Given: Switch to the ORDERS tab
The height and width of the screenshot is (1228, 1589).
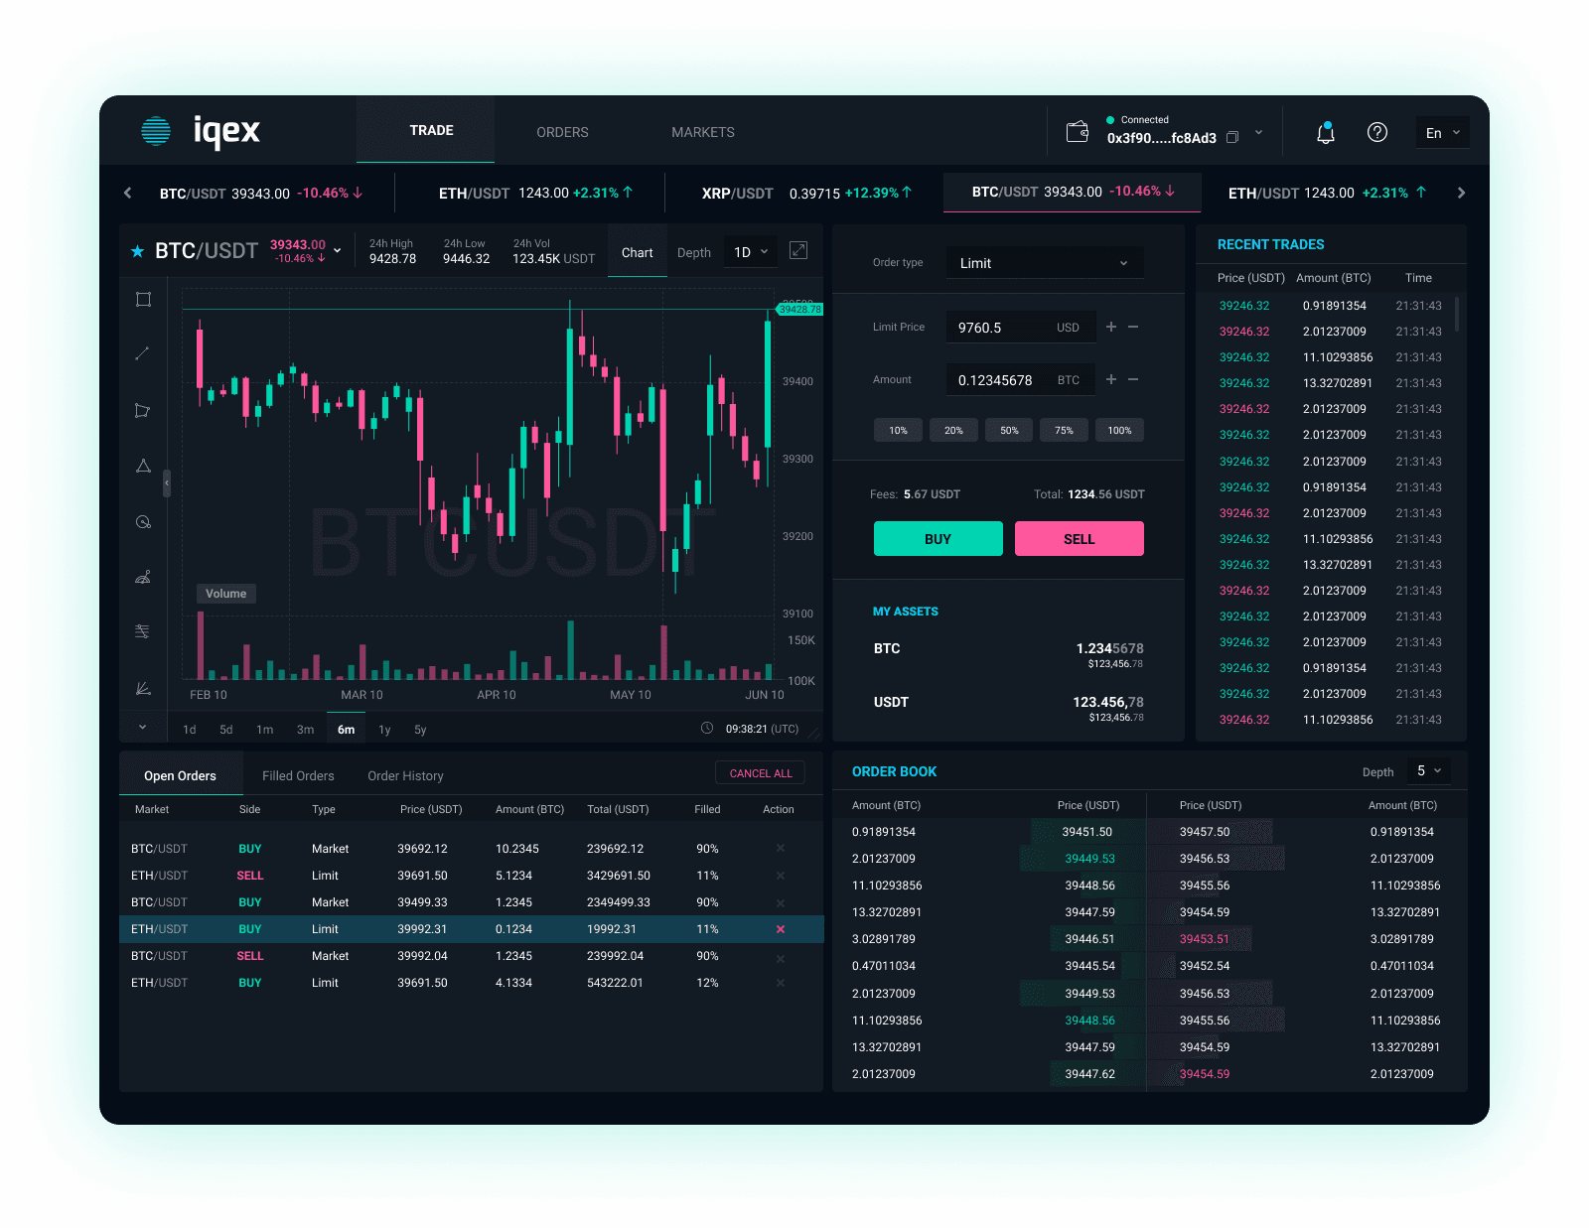Looking at the screenshot, I should tap(562, 132).
